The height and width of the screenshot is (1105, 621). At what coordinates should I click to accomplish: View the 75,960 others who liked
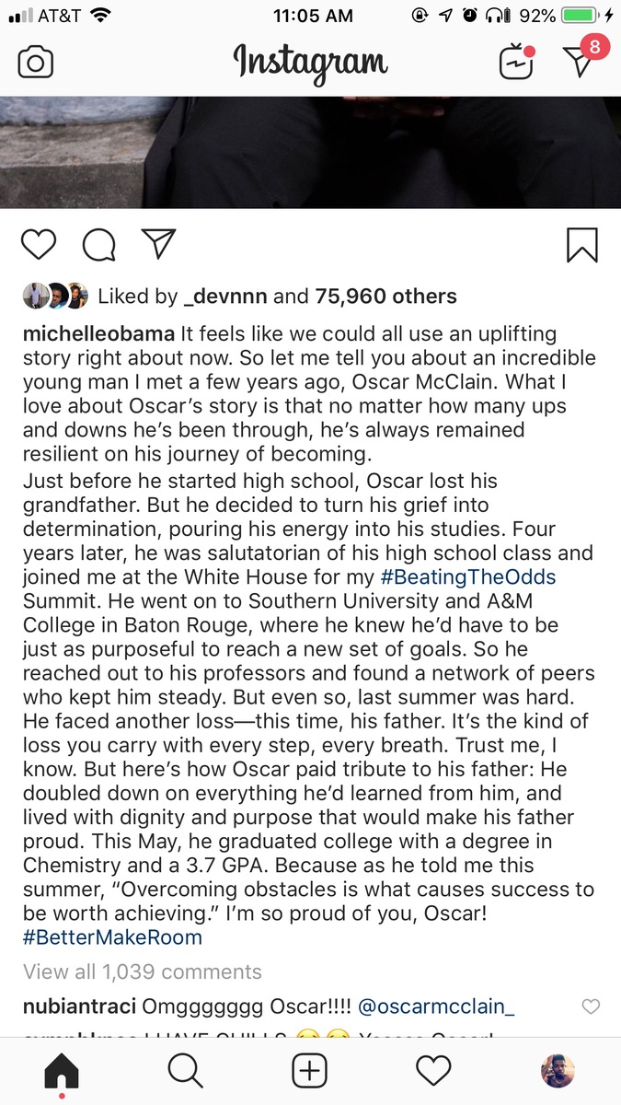coord(385,296)
